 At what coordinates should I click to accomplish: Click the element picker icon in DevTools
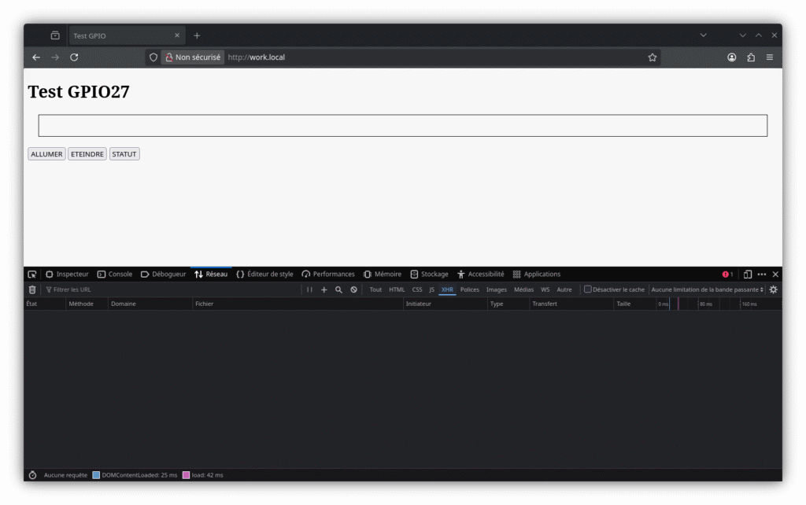point(32,275)
